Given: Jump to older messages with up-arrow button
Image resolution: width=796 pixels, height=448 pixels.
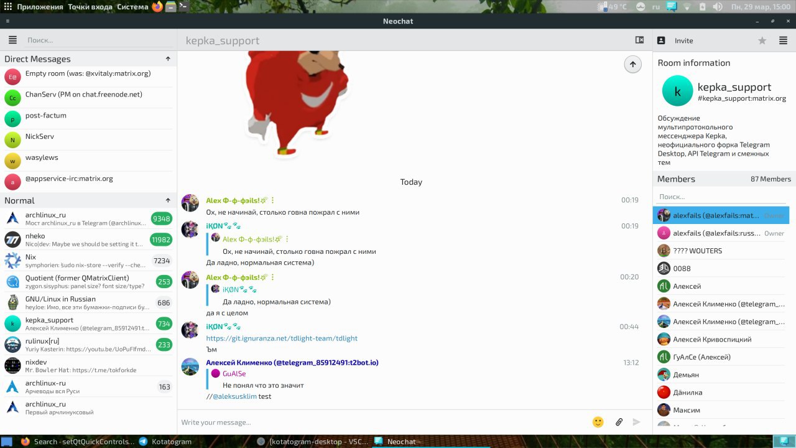Looking at the screenshot, I should pos(632,64).
